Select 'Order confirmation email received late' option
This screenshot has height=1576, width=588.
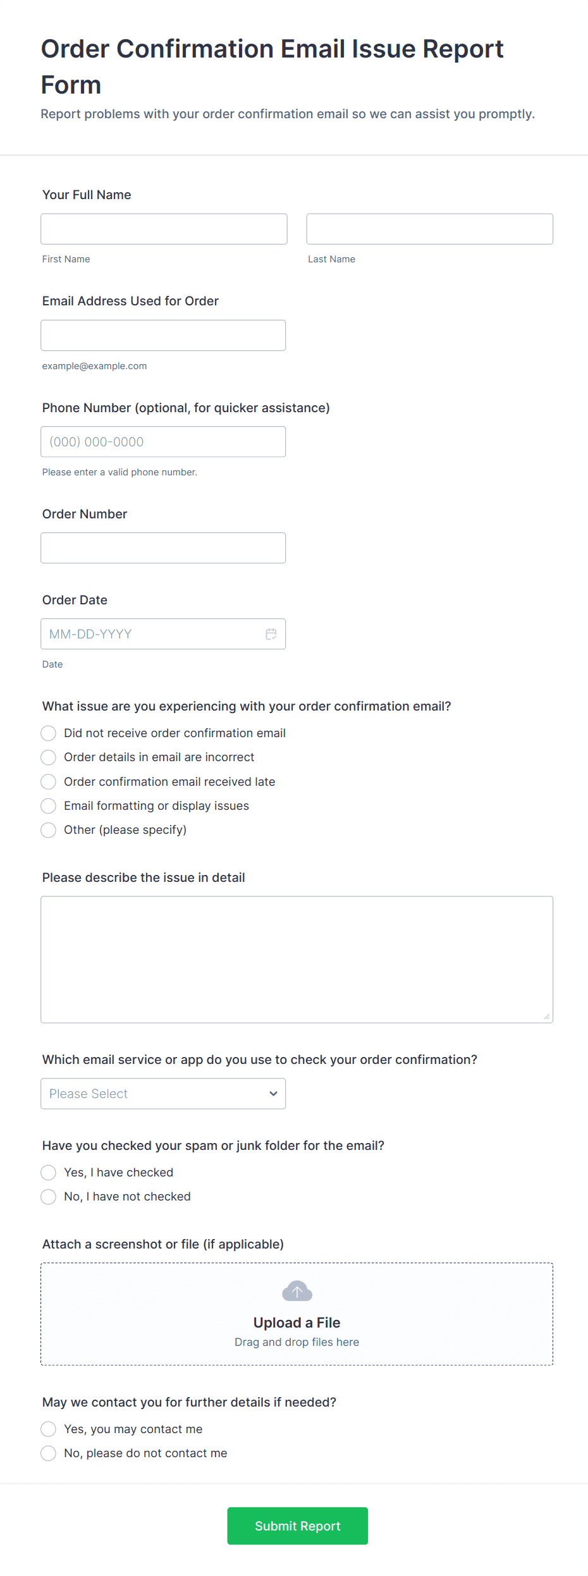[49, 782]
